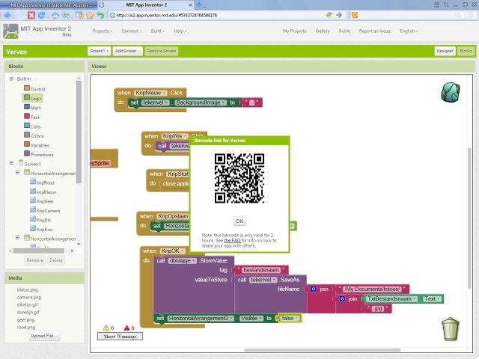Select the Lists blocks category
The height and width of the screenshot is (359, 479).
pos(32,126)
